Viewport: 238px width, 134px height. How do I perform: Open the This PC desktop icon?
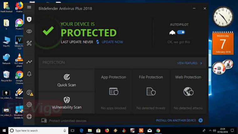(x=6, y=42)
